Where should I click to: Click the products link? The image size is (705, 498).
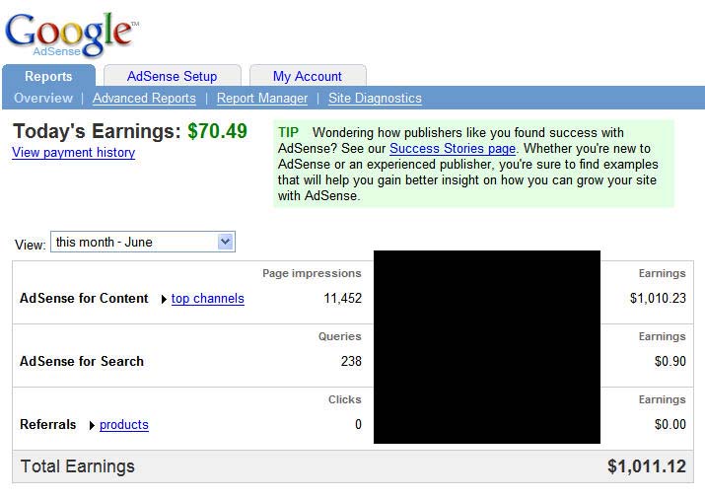tap(124, 425)
